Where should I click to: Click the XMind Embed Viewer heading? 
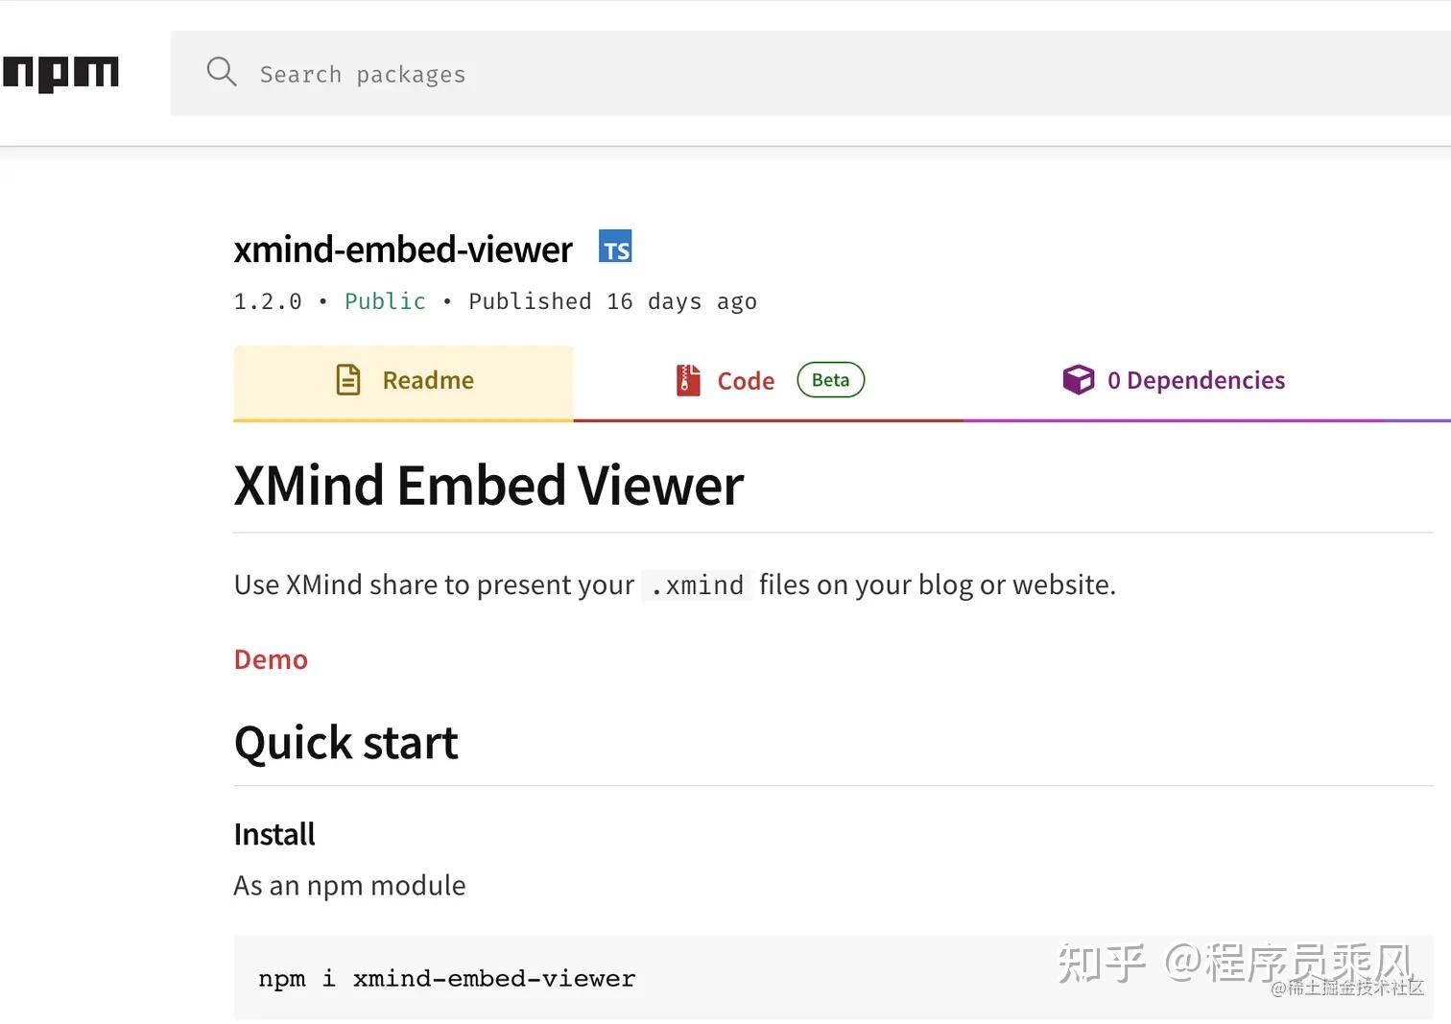[488, 486]
